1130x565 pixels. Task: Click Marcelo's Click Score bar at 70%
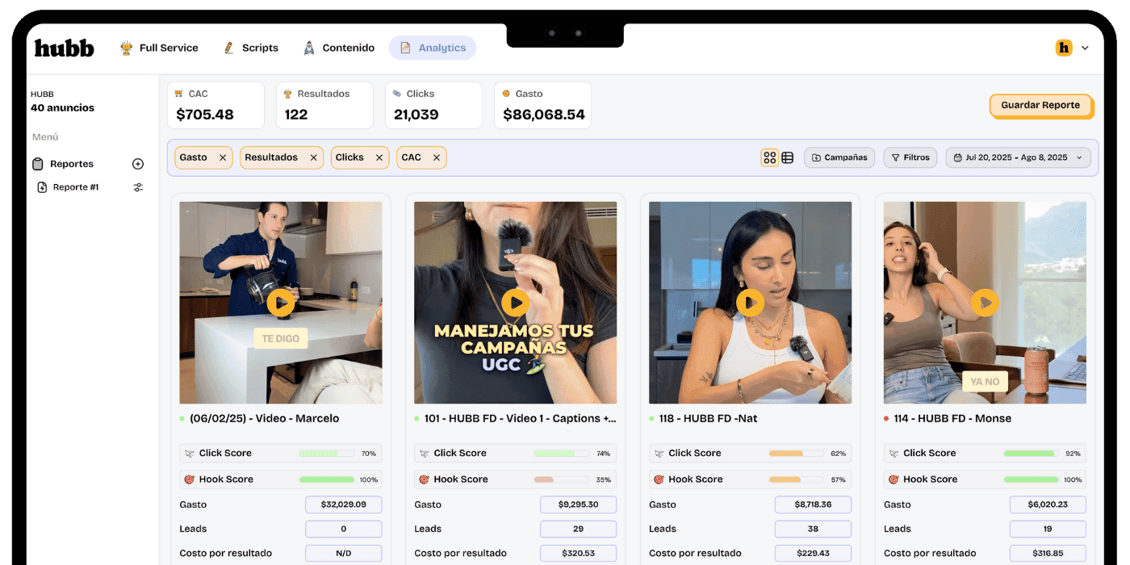[x=326, y=454]
